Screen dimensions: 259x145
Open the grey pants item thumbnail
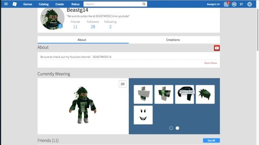tap(143, 94)
